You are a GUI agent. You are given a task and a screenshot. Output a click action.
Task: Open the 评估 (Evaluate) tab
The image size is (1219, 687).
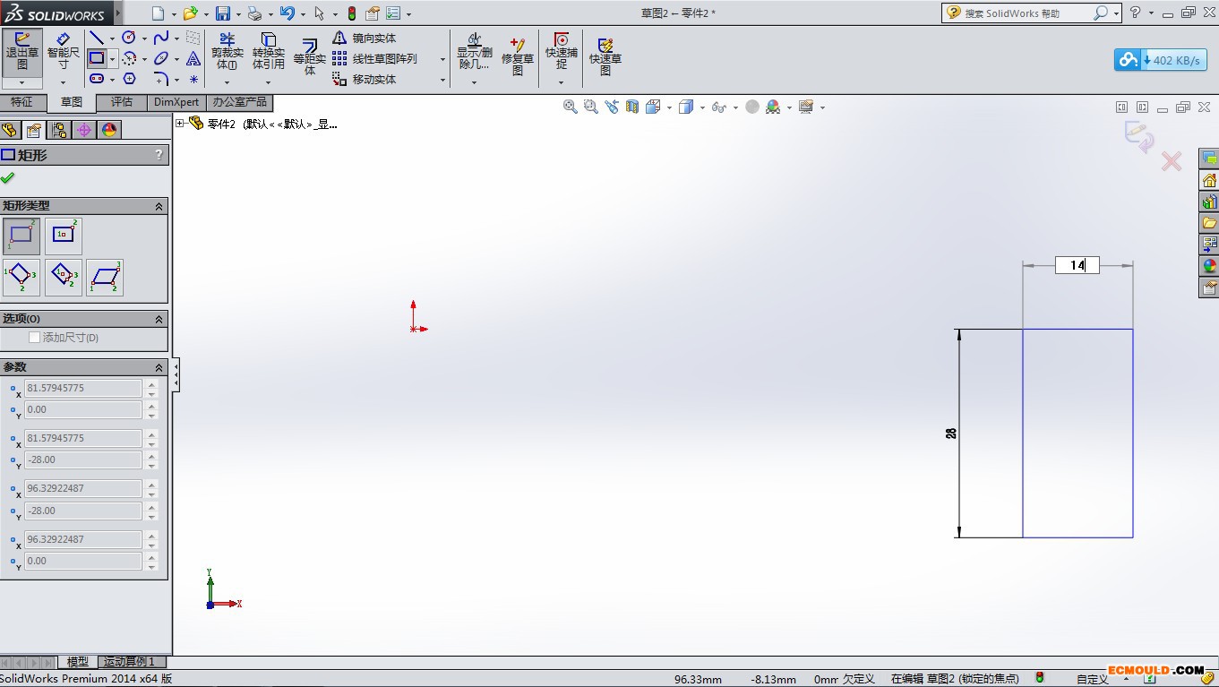(122, 102)
